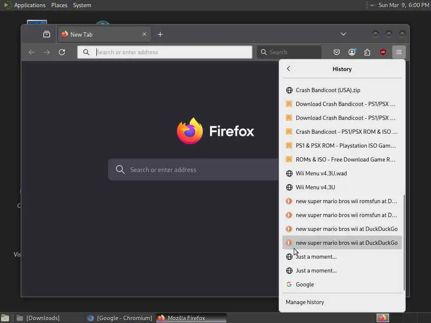Viewport: 431px width, 323px height.
Task: Click the Back navigation arrow
Action: pos(32,52)
